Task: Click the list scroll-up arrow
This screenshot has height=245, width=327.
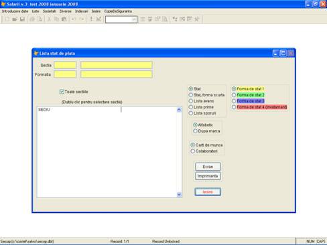Action: [179, 110]
